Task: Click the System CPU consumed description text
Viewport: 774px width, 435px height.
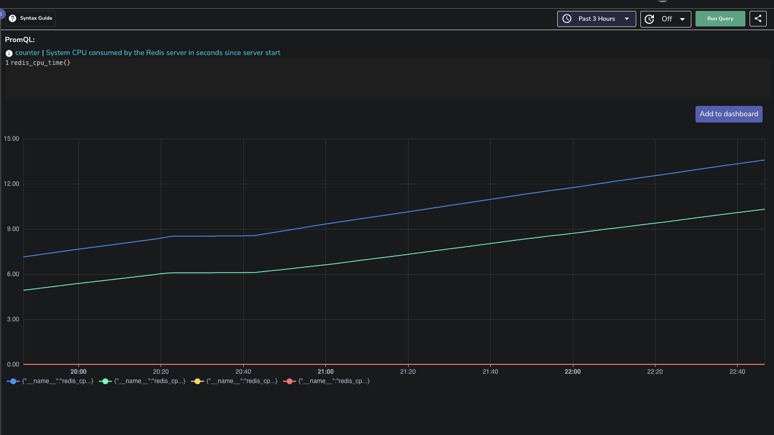Action: 163,53
